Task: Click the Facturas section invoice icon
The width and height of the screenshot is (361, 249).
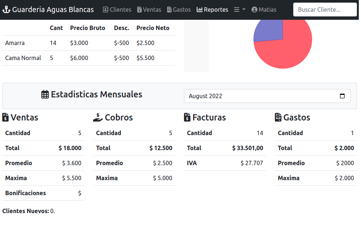Action: click(x=187, y=117)
